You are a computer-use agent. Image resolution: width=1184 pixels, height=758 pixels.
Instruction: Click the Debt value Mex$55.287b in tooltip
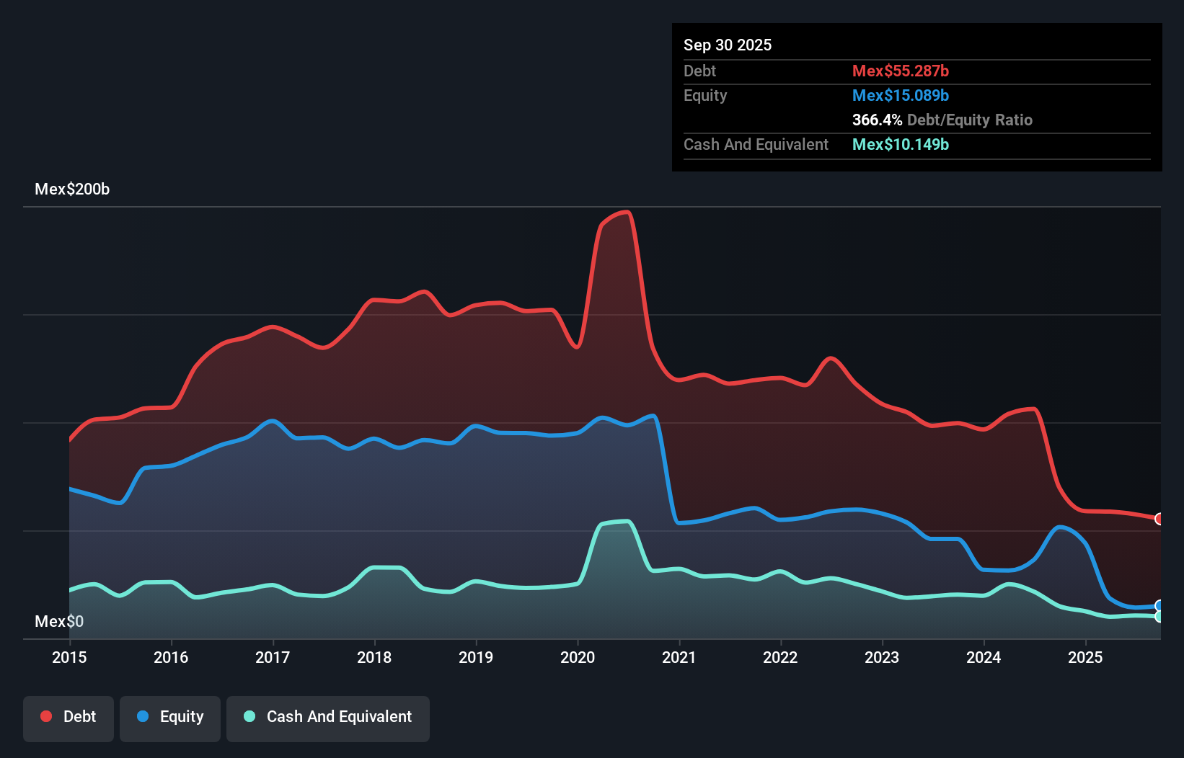coord(900,71)
